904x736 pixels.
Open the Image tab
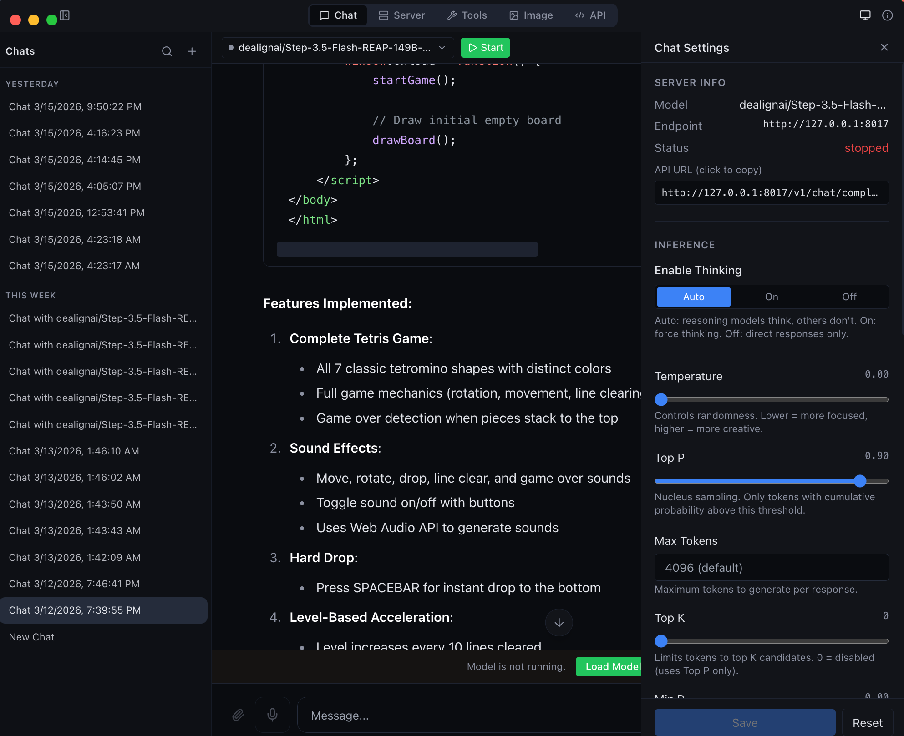[531, 15]
